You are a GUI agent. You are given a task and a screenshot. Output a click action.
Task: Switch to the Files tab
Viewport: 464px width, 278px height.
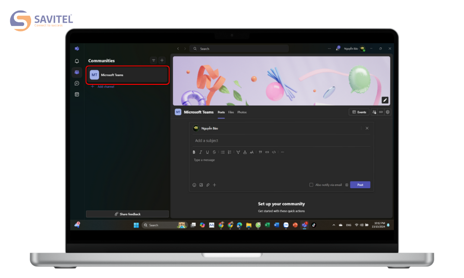(231, 112)
